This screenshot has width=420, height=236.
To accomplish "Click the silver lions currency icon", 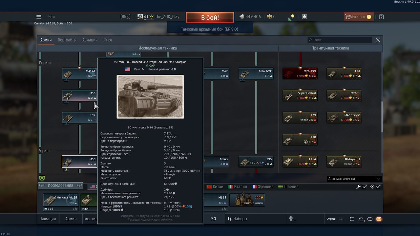I will click(242, 17).
